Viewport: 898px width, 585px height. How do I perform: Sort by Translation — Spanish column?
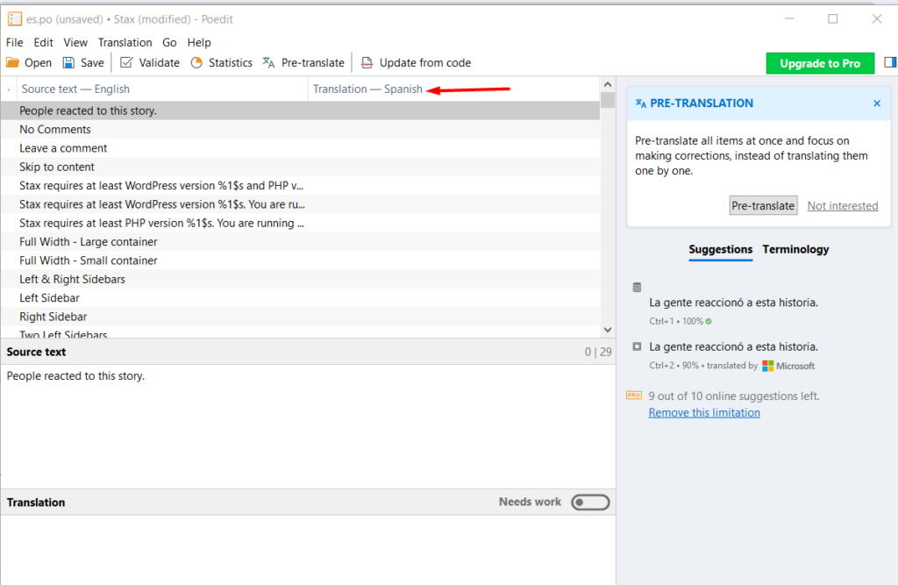[453, 89]
